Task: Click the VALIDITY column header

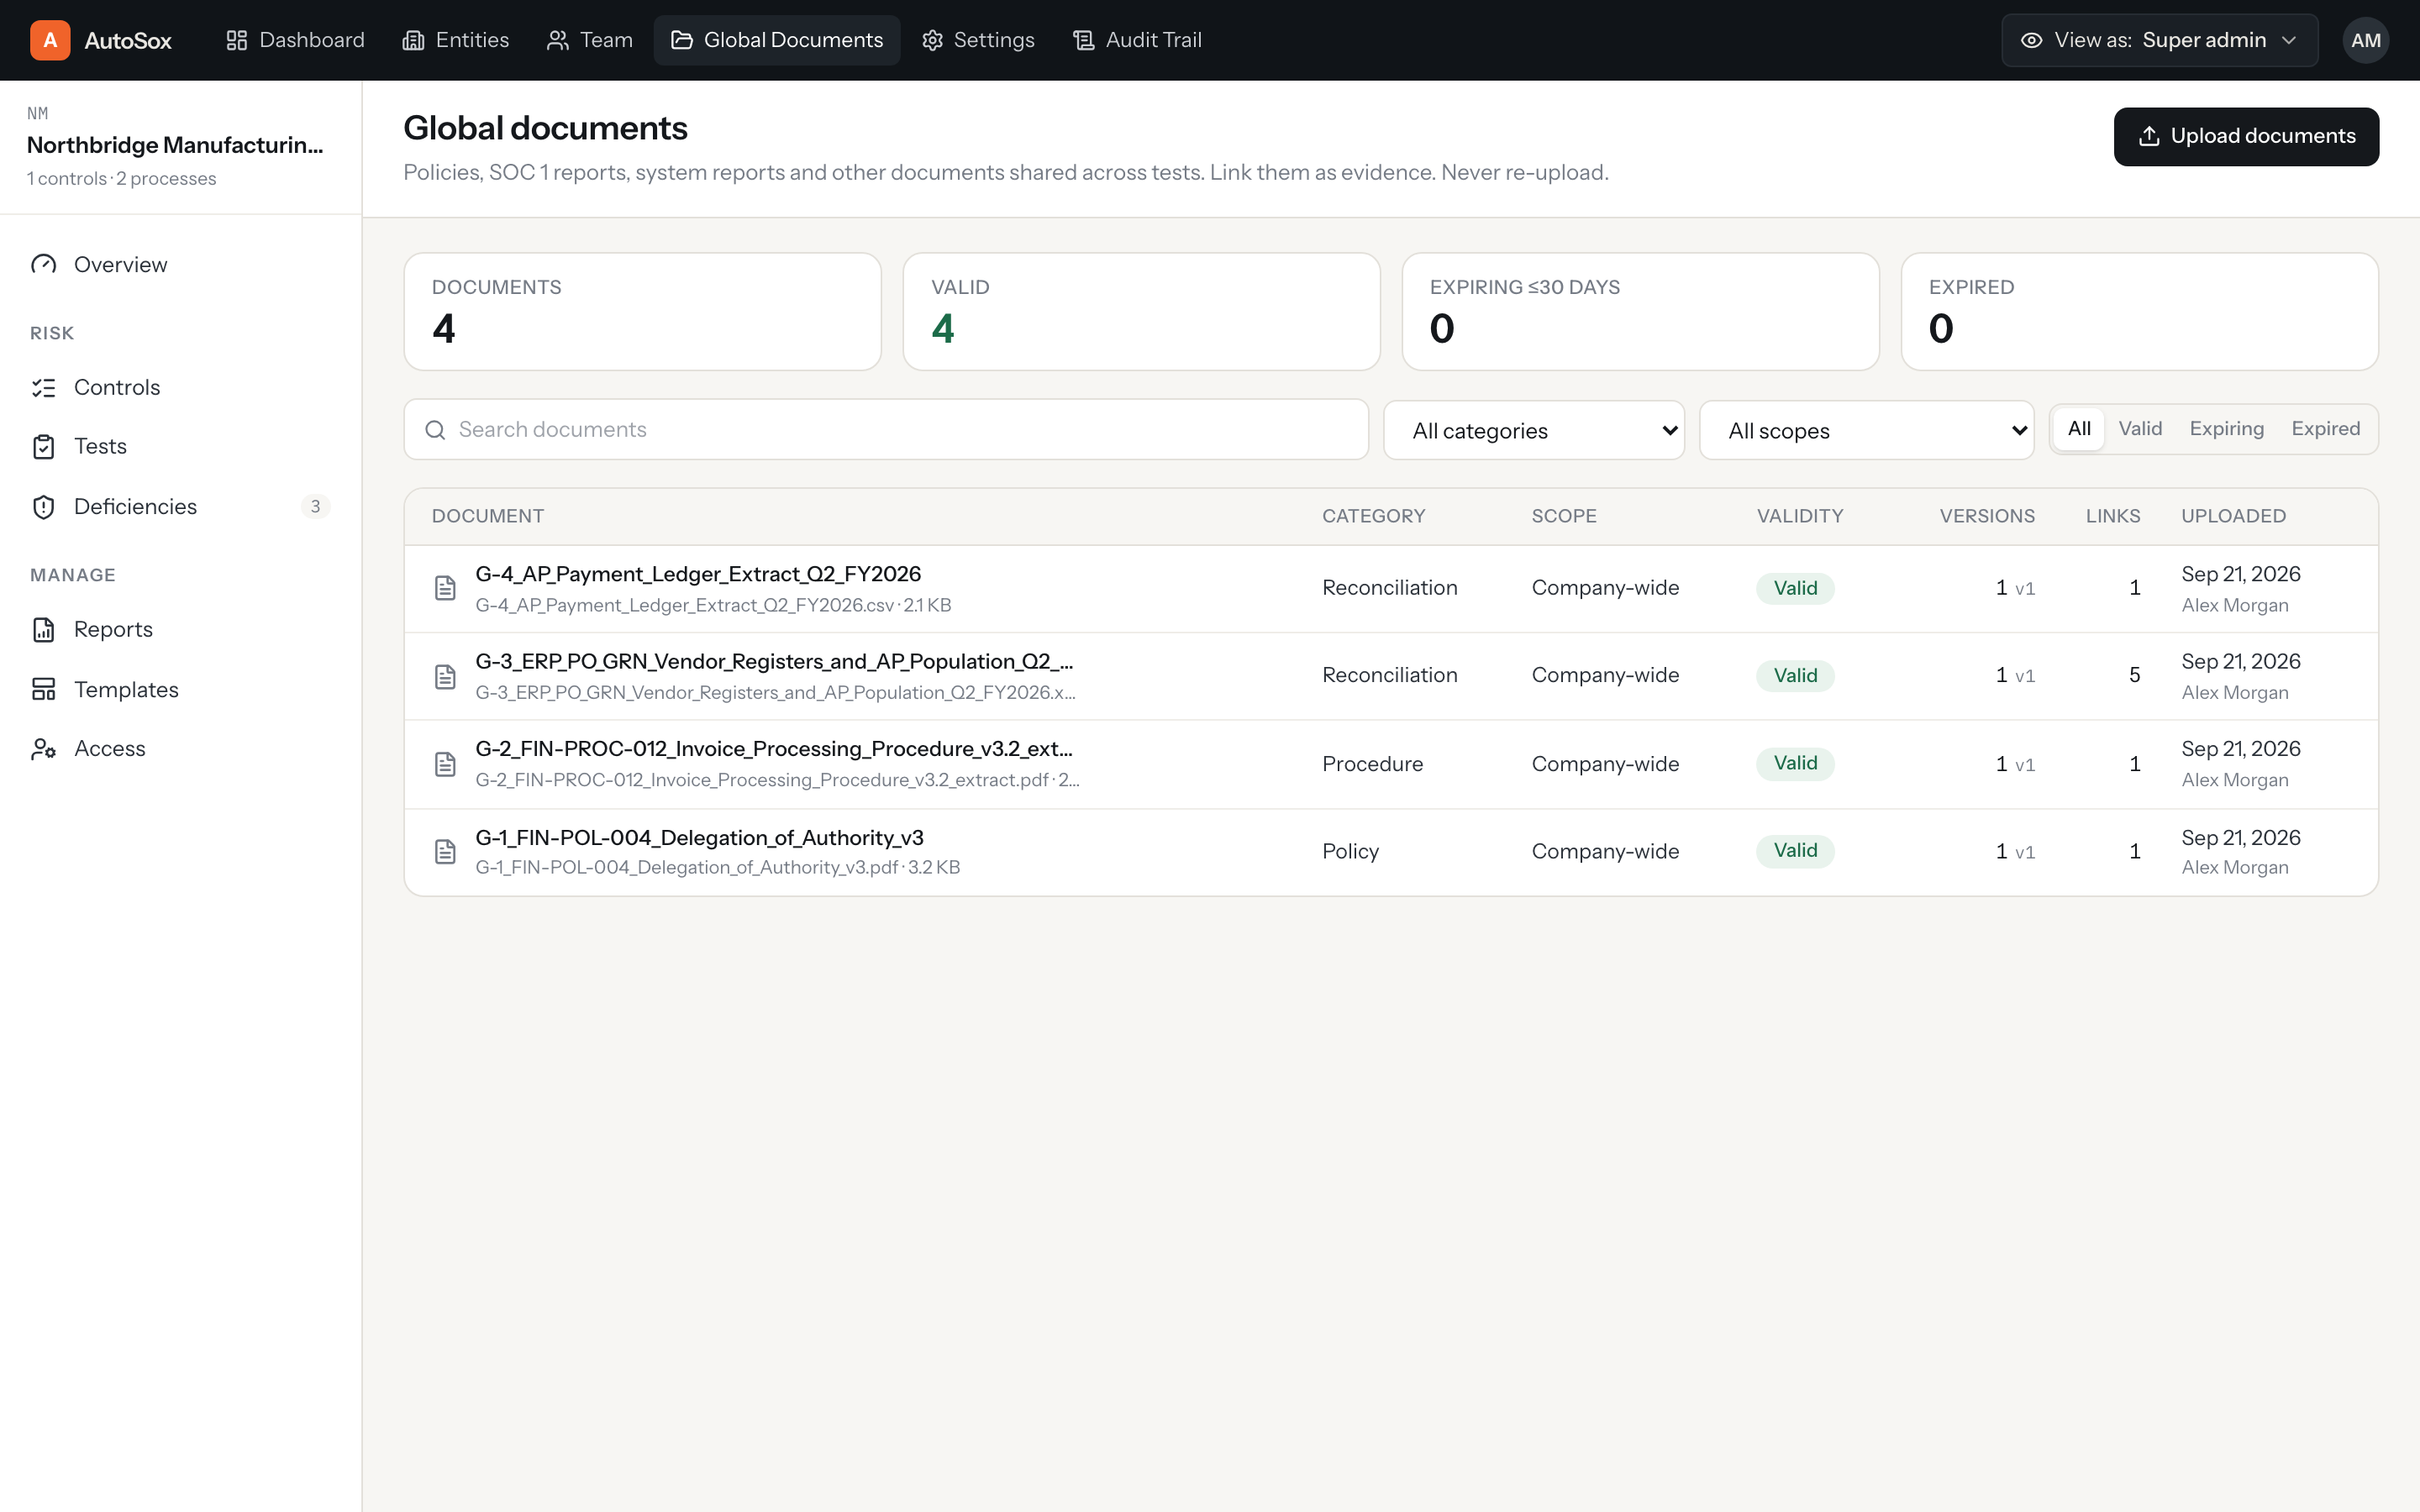Action: coord(1800,516)
